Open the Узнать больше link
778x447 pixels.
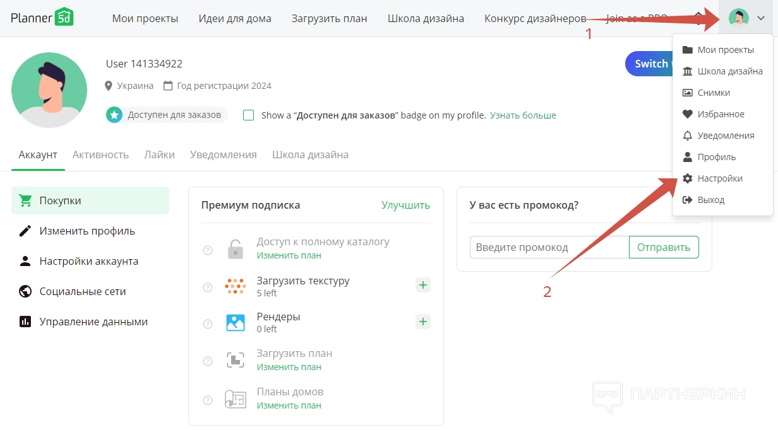click(x=523, y=115)
